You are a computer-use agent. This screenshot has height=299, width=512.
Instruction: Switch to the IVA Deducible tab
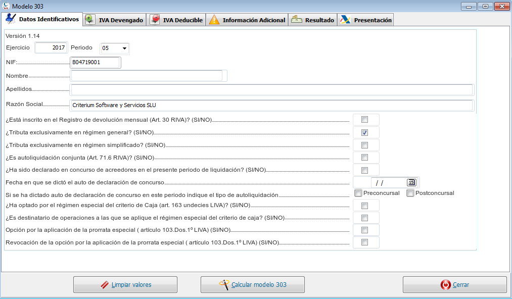point(177,20)
